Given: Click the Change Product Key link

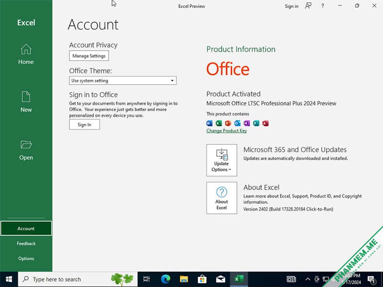Looking at the screenshot, I should click(226, 131).
